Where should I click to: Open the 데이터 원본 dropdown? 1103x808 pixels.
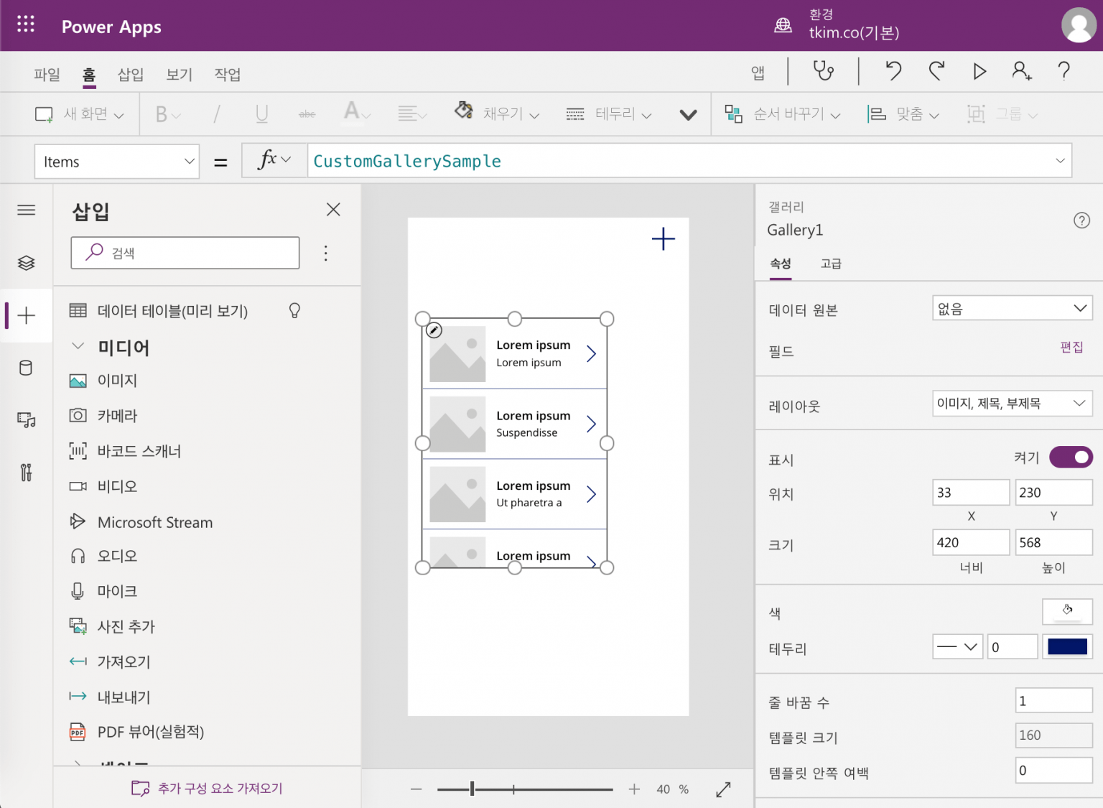[x=1012, y=308]
